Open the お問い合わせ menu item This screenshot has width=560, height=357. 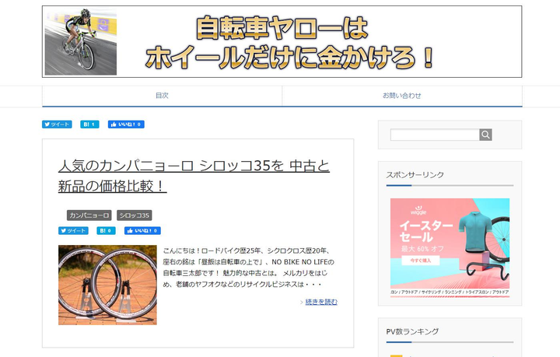[x=402, y=96]
